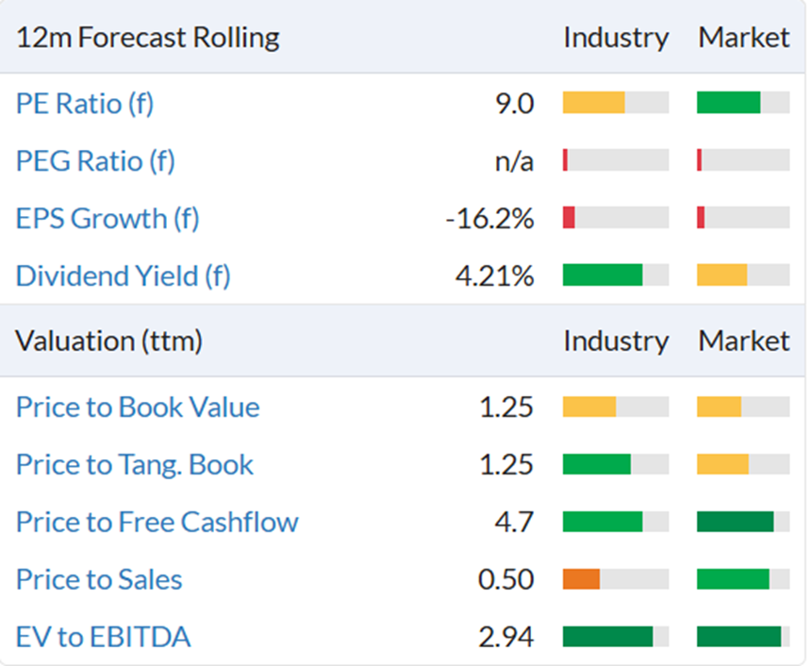Click the 12m Forecast Rolling header
This screenshot has height=666, width=812.
[147, 38]
